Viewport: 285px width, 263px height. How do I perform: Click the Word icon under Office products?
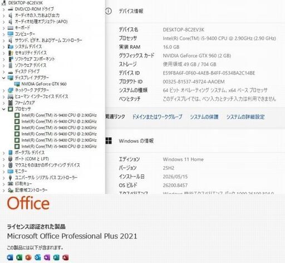point(10,257)
